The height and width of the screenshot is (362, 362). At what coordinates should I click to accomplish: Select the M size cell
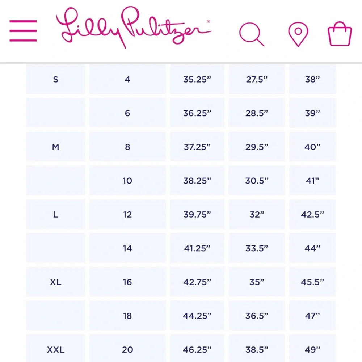tap(55, 147)
